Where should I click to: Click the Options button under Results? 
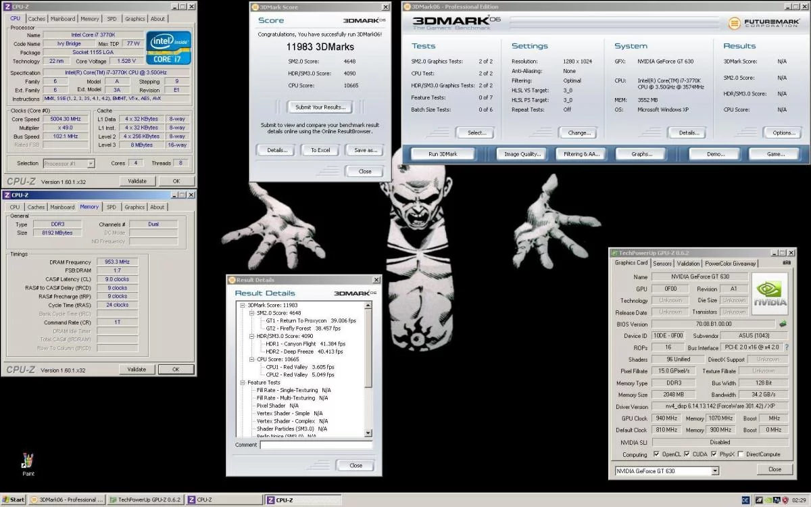[x=783, y=132]
